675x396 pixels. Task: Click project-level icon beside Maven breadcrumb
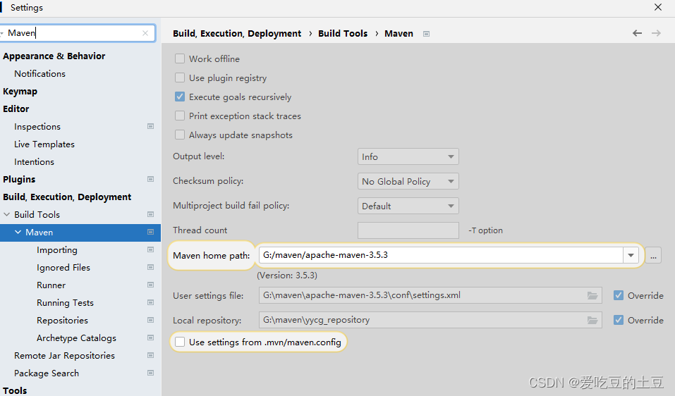(426, 34)
